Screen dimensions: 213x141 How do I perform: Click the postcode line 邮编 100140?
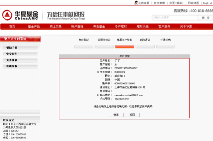coord(11,131)
